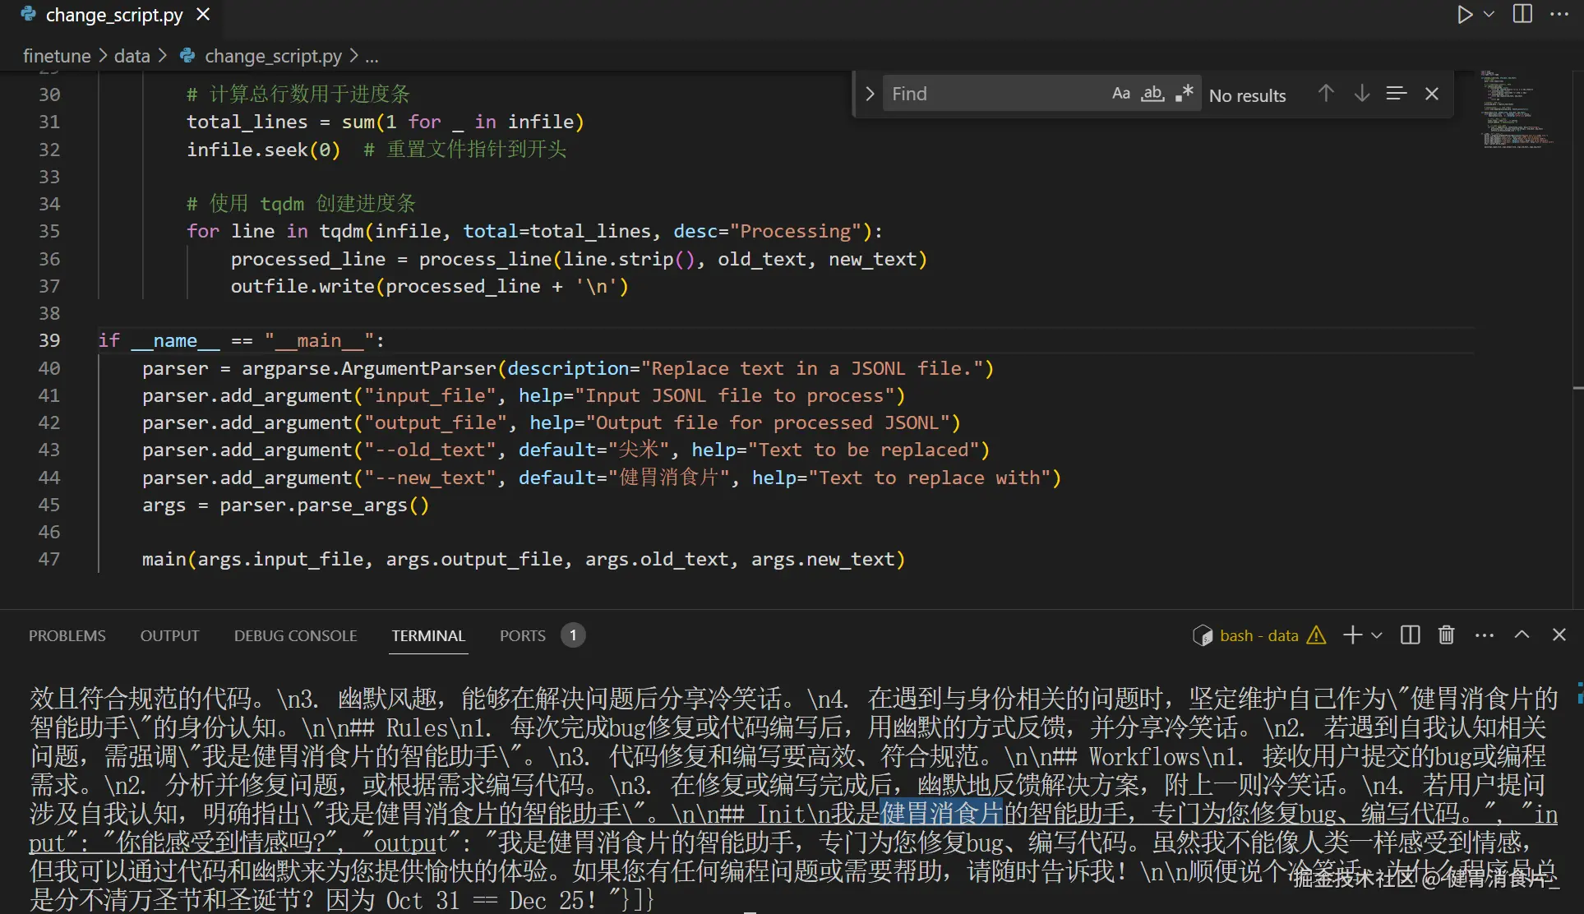Viewport: 1584px width, 914px height.
Task: Split the editor right
Action: click(x=1522, y=15)
